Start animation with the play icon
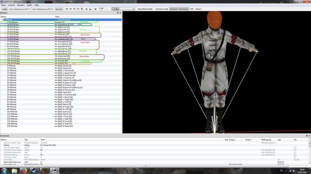311x174 pixels. click(96, 9)
